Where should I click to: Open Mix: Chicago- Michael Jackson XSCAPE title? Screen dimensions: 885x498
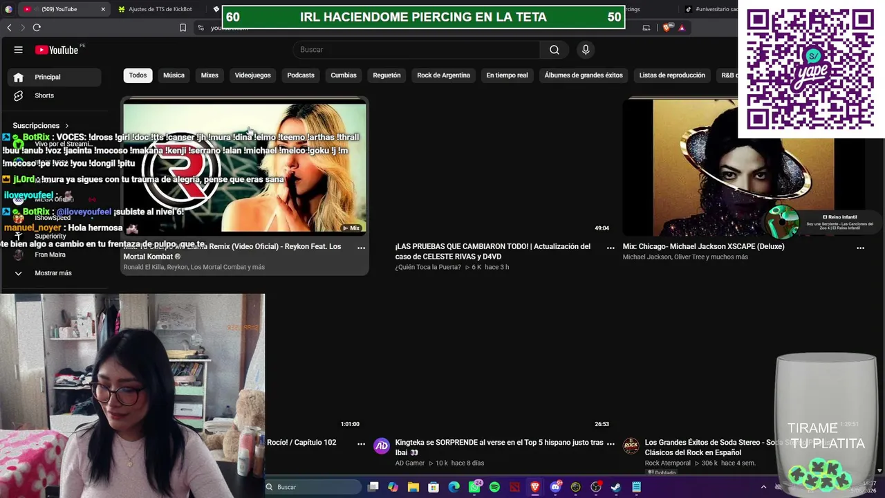point(703,246)
